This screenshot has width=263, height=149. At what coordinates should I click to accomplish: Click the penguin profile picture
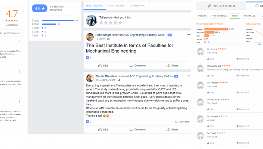[92, 20]
